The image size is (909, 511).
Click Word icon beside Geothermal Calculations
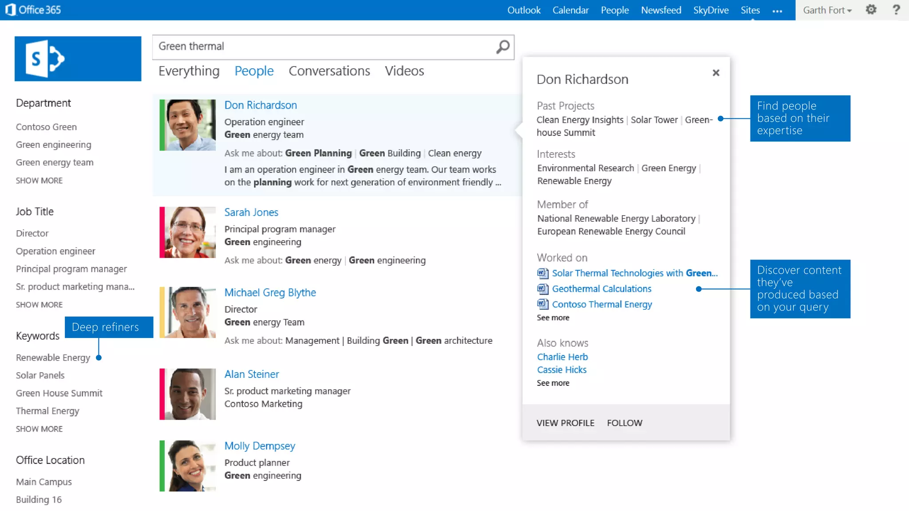pos(542,289)
